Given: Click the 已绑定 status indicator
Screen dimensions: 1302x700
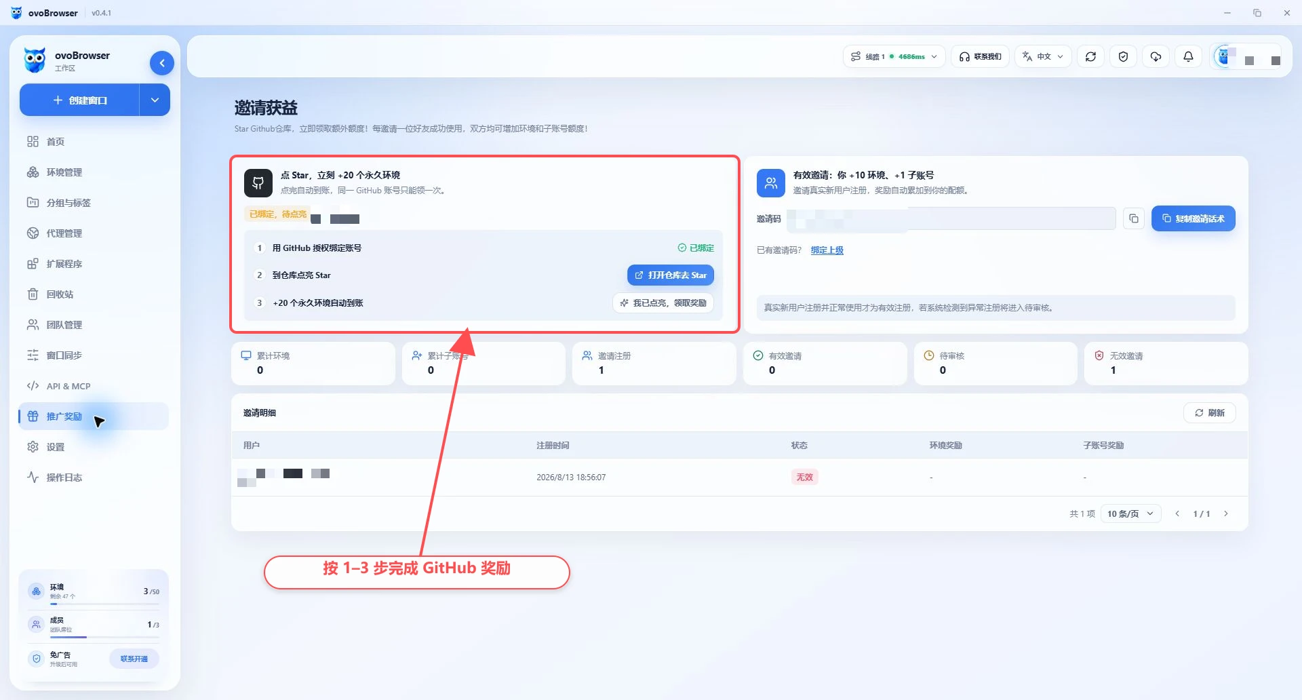Looking at the screenshot, I should coord(696,248).
